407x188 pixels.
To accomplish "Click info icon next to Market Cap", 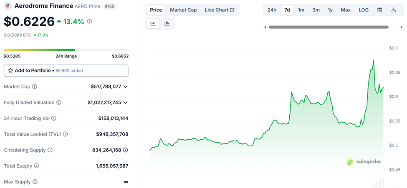I will [x=35, y=87].
